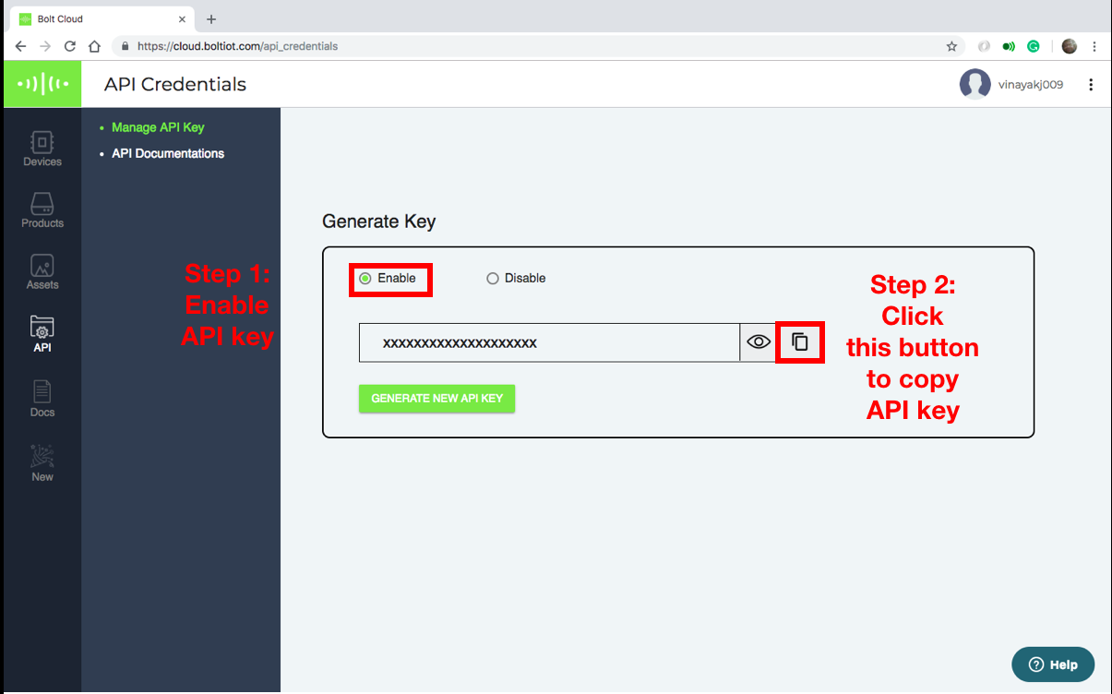Open Manage API Key menu item

tap(158, 127)
